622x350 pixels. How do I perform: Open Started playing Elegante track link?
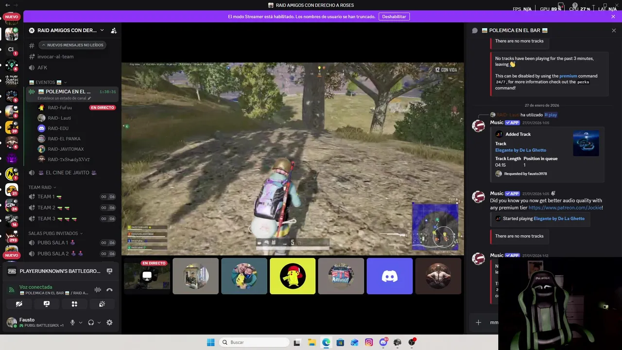tap(559, 219)
